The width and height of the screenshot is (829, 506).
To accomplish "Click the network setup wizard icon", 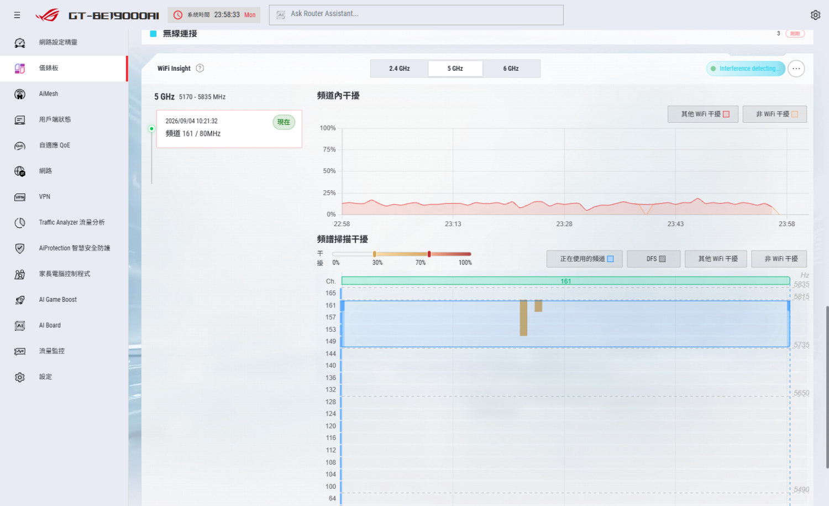I will pos(20,43).
